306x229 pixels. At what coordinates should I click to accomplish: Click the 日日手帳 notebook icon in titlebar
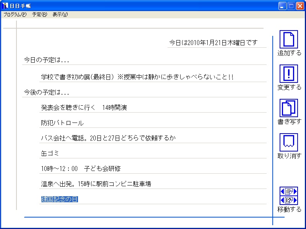(5, 5)
